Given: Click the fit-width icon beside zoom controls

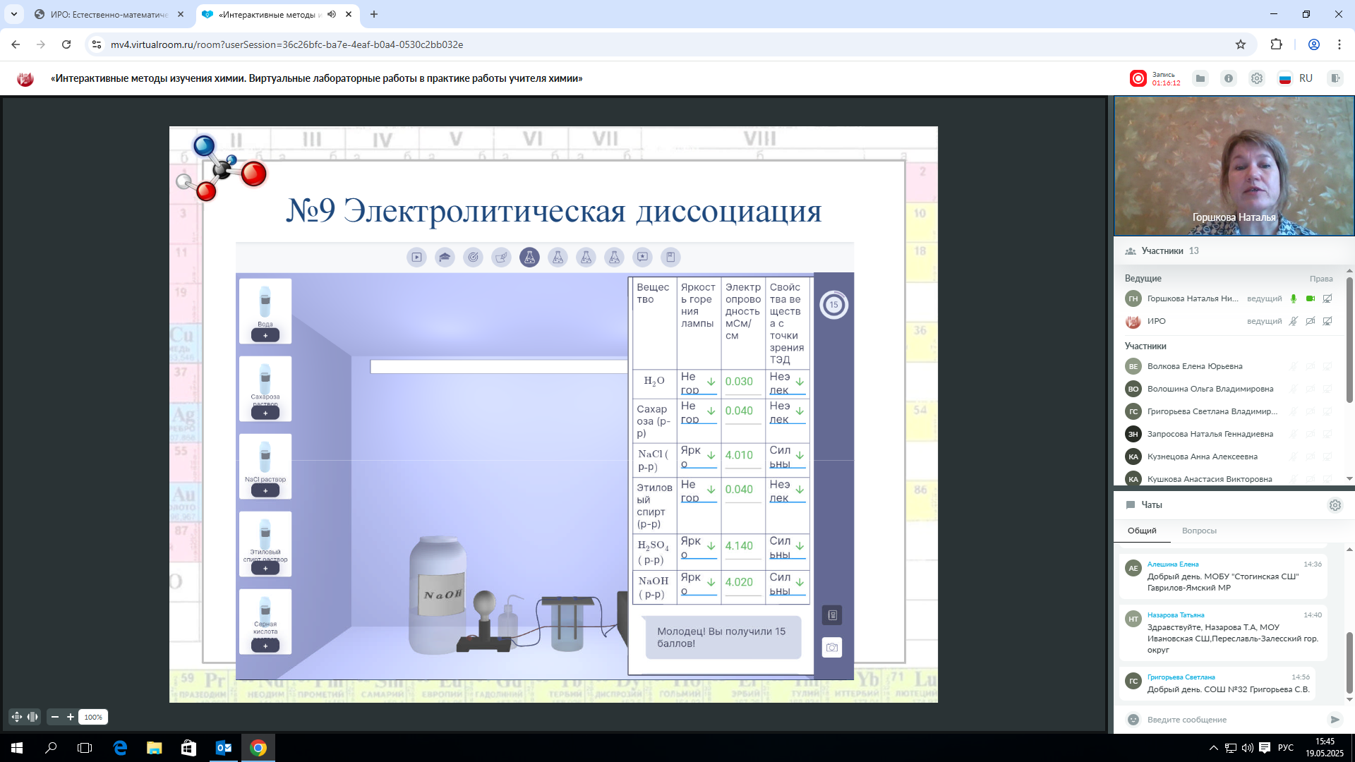Looking at the screenshot, I should 32,717.
